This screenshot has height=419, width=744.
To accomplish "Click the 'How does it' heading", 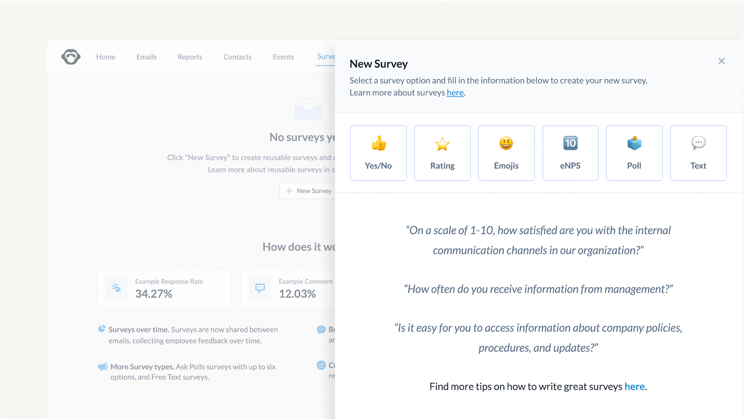I will click(299, 247).
